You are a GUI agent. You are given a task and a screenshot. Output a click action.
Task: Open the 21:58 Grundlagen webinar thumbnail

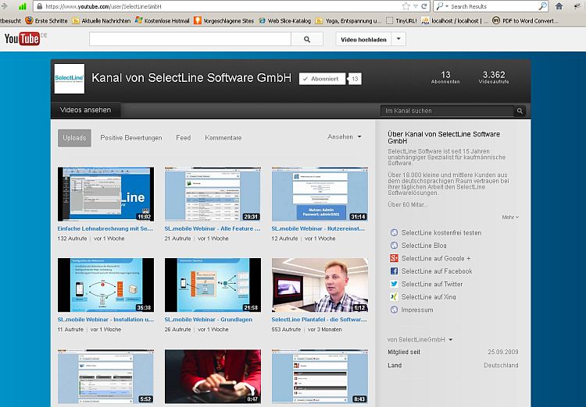pos(213,285)
